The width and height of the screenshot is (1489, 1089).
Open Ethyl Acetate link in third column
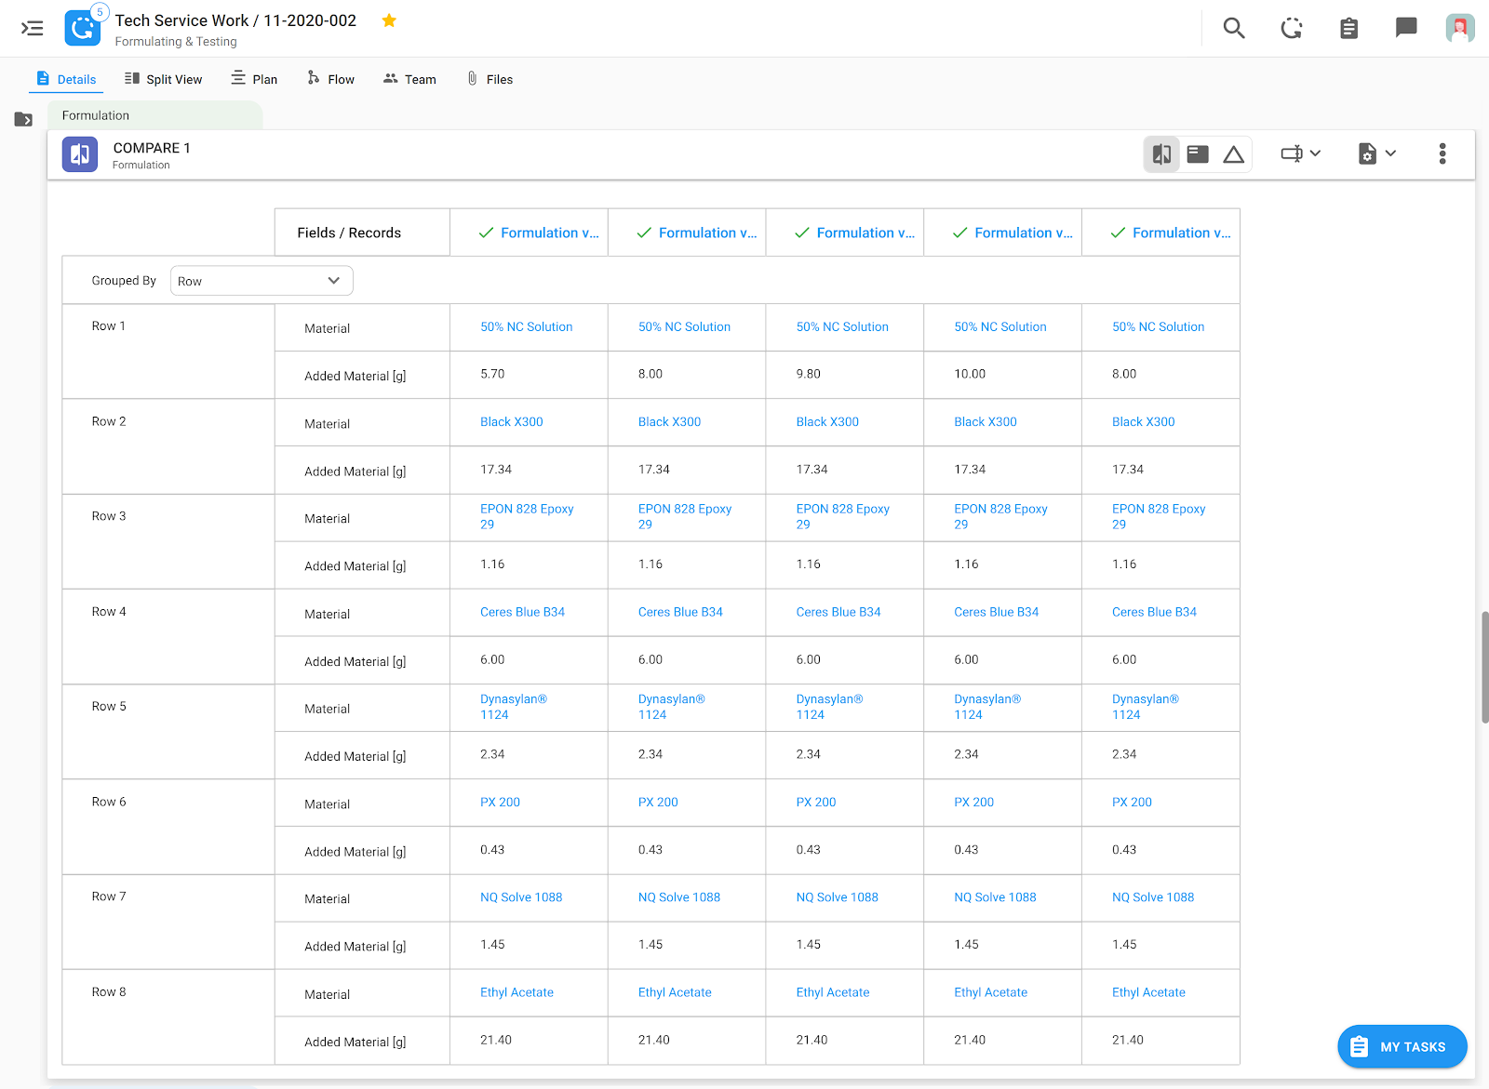[833, 992]
